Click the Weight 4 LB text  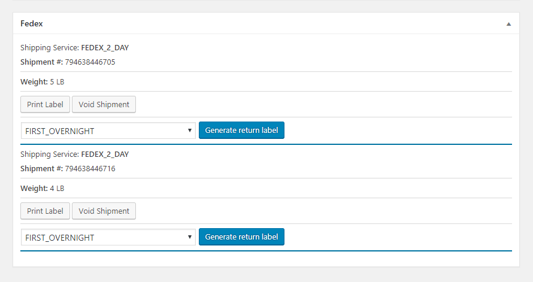click(42, 189)
